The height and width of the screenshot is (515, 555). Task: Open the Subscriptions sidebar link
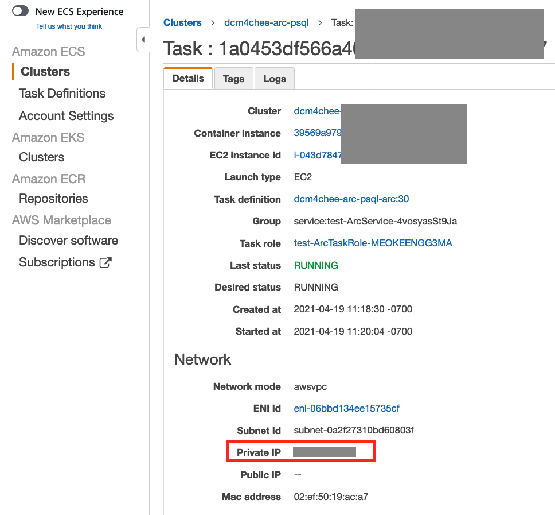[57, 262]
